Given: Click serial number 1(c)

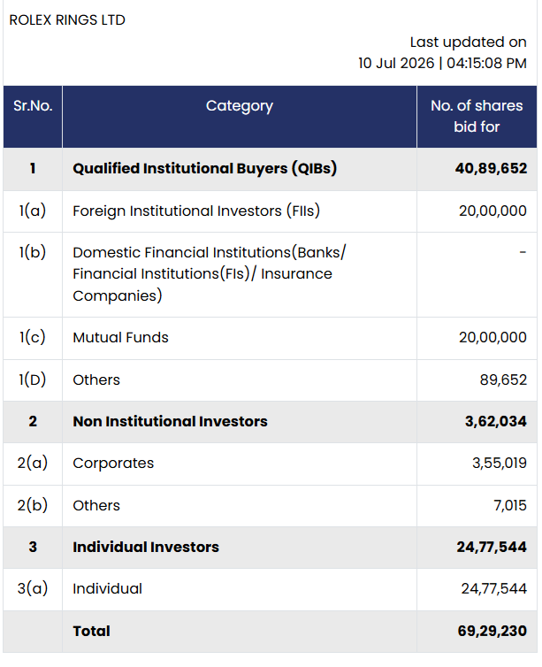Looking at the screenshot, I should 33,337.
